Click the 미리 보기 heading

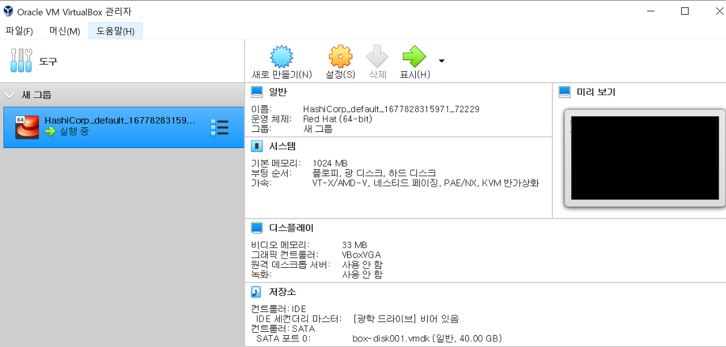pos(596,92)
